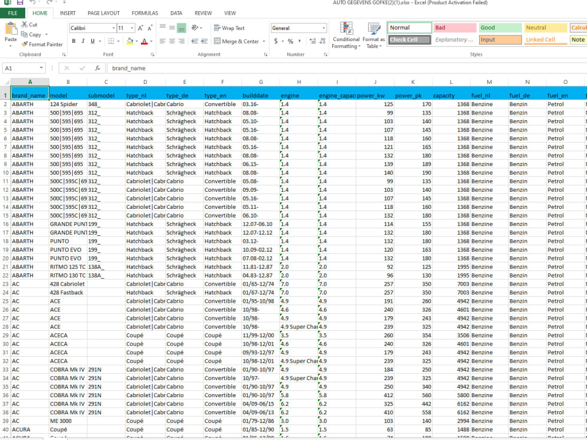Click Merge & Center
This screenshot has width=587, height=440.
tap(236, 41)
